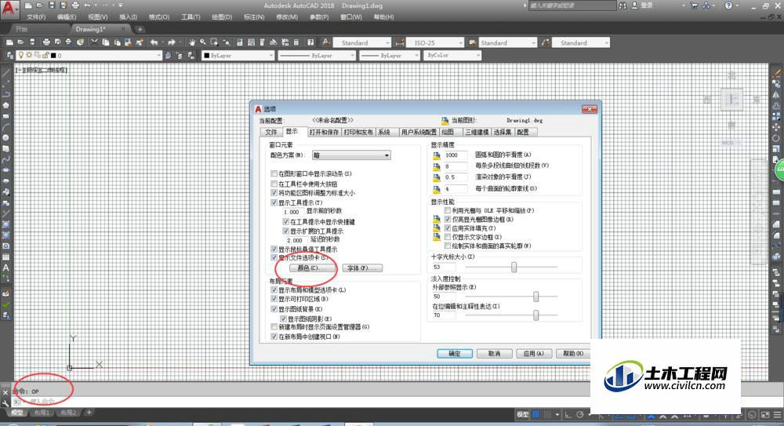The height and width of the screenshot is (426, 784).
Task: Open the Standard multileader style dropdown
Action: pos(580,43)
